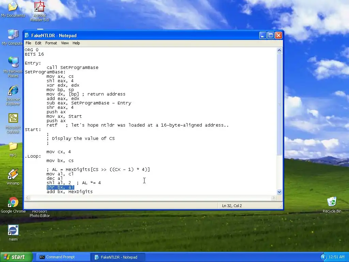Click the line 'xor edx, edx'
This screenshot has width=349, height=262.
pos(63,85)
